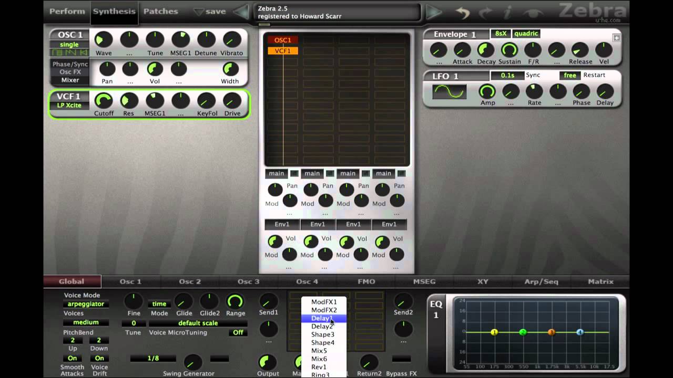The height and width of the screenshot is (378, 673).
Task: Click the Envelope 1 Attack knob
Action: (x=462, y=50)
